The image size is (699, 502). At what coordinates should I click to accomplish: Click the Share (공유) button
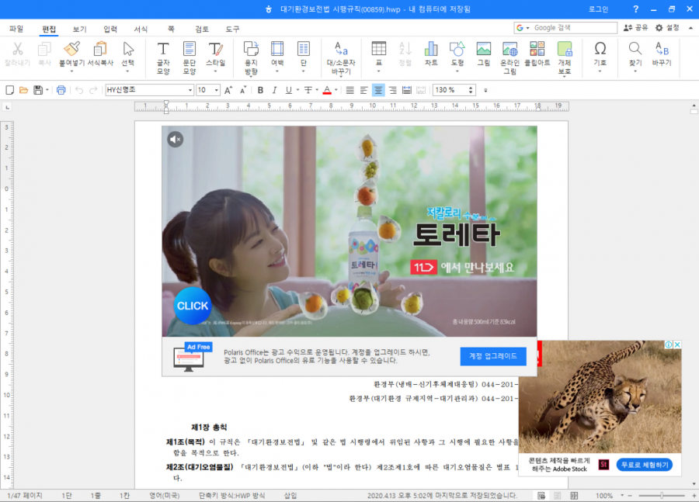click(x=635, y=28)
